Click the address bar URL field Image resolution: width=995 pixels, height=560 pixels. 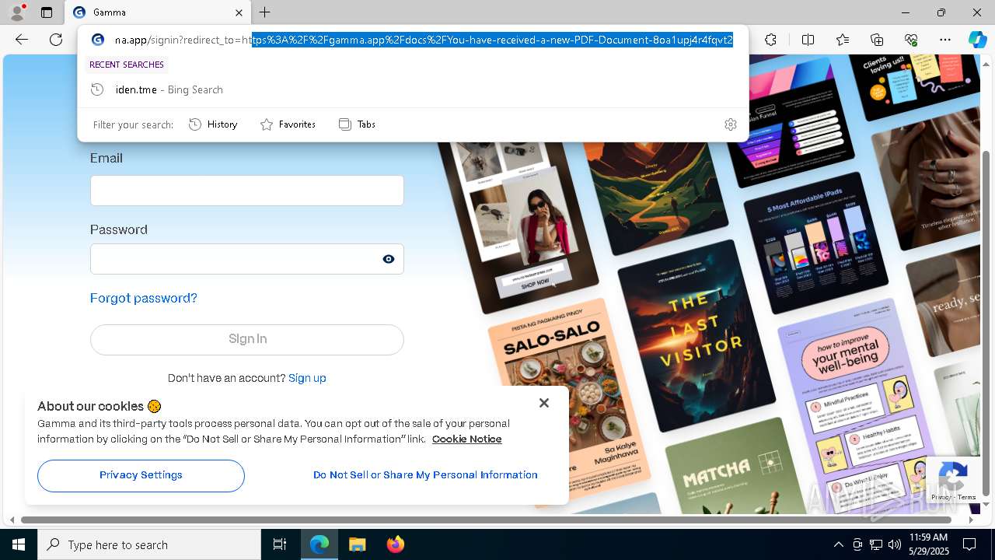pyautogui.click(x=424, y=40)
